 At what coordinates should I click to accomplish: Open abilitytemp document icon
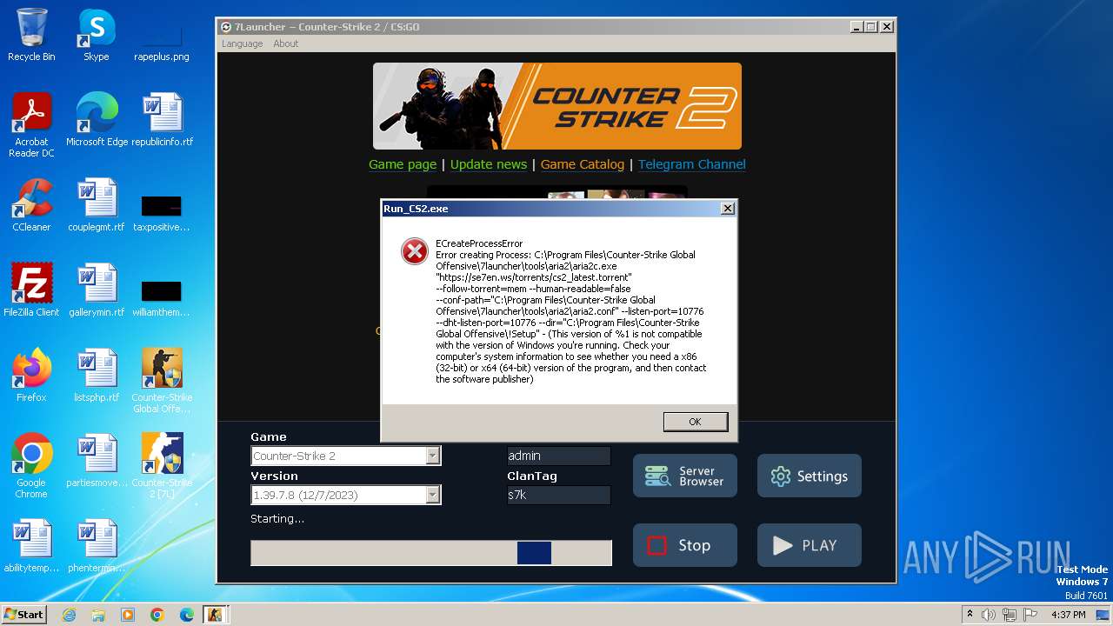point(31,545)
